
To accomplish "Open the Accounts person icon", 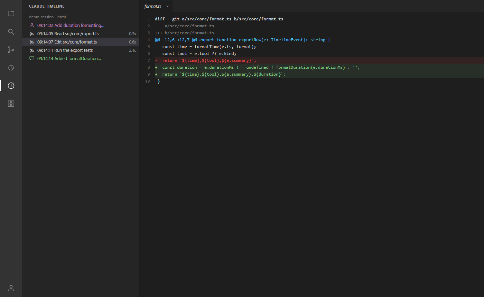I will click(11, 288).
